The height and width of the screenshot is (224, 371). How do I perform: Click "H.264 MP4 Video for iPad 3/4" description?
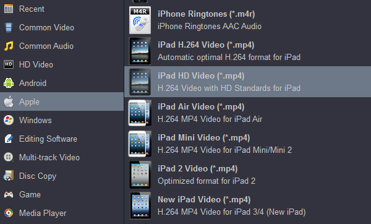(232, 212)
